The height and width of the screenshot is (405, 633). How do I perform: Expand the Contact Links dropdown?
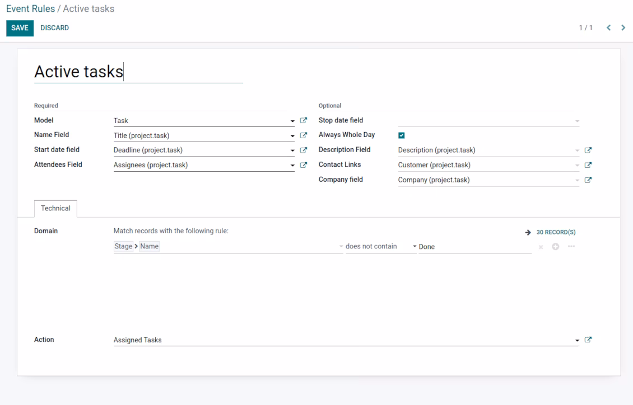coord(578,165)
